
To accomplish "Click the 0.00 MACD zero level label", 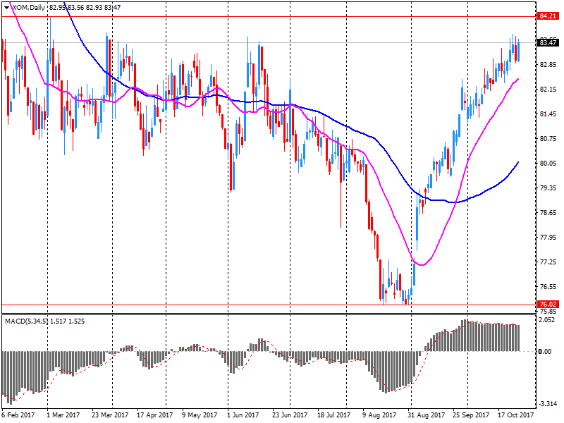I will 545,351.
